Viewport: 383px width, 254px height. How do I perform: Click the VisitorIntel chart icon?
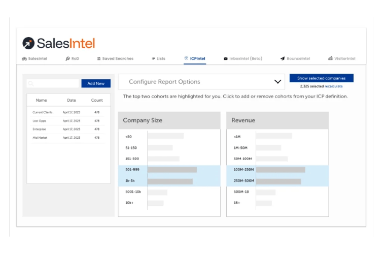point(330,58)
